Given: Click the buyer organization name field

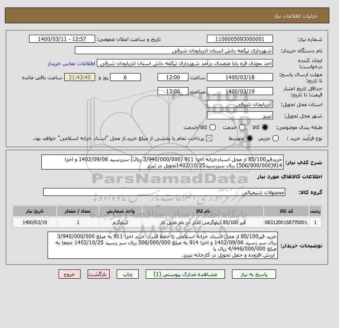Looking at the screenshot, I should [x=174, y=50].
